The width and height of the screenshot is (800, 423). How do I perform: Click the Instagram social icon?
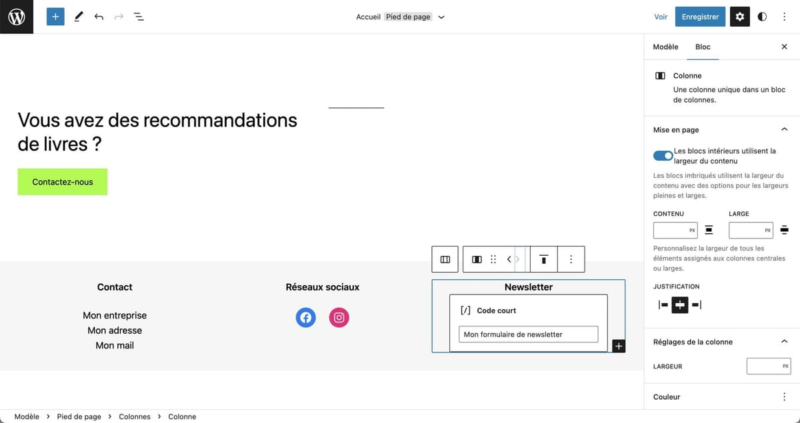[x=339, y=318]
